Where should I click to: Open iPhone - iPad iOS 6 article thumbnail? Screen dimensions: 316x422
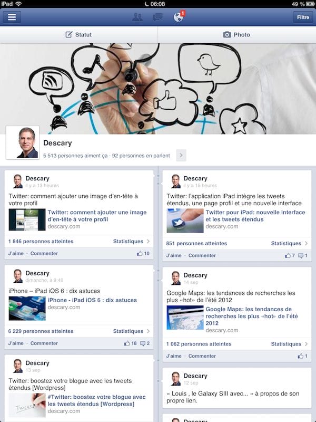tap(27, 308)
